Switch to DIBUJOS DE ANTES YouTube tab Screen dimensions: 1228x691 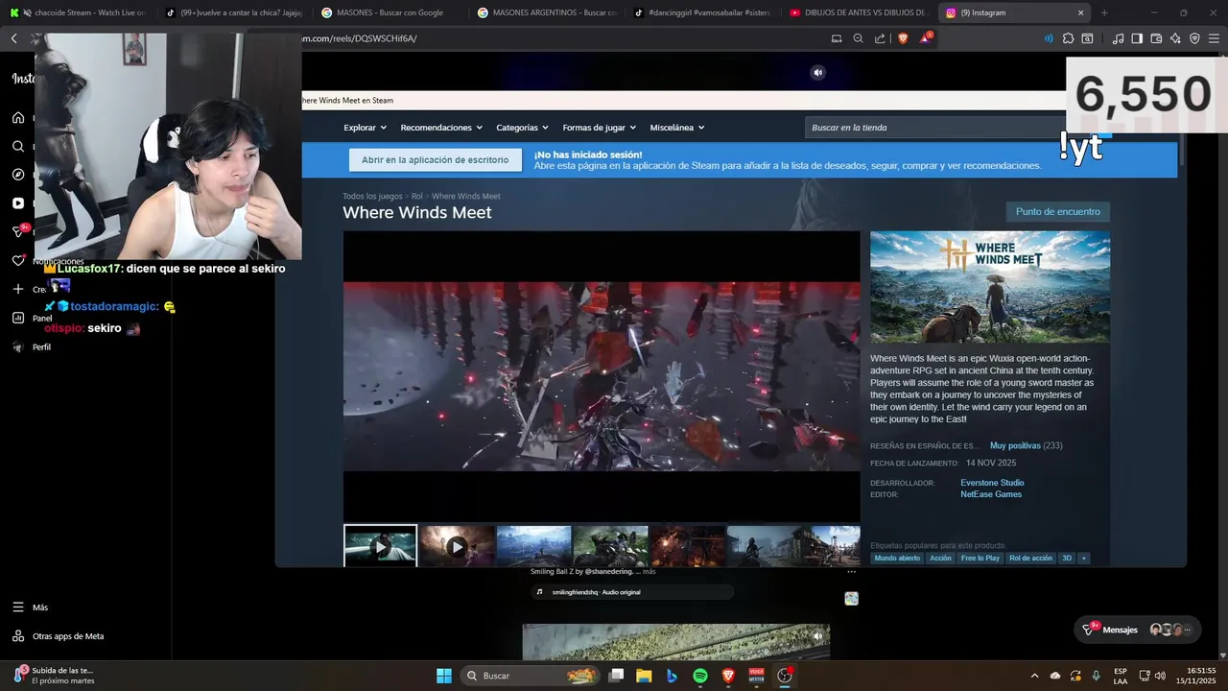tap(859, 12)
